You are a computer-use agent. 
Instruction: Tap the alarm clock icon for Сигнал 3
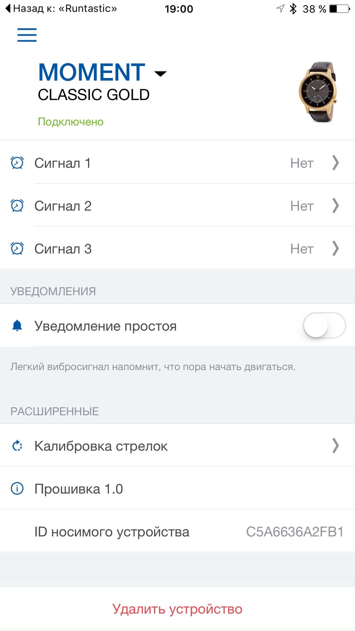17,249
